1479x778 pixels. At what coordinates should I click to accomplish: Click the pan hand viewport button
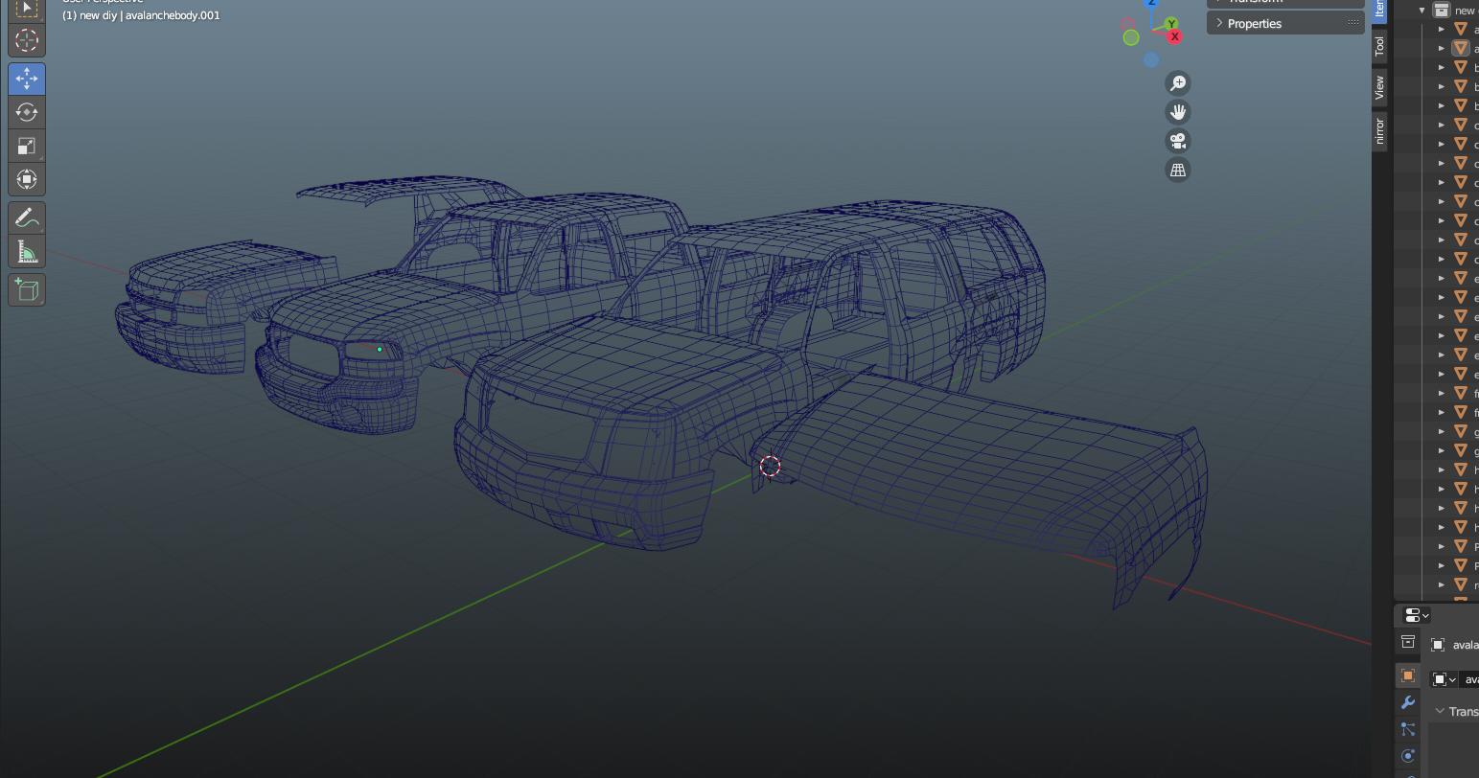point(1178,112)
